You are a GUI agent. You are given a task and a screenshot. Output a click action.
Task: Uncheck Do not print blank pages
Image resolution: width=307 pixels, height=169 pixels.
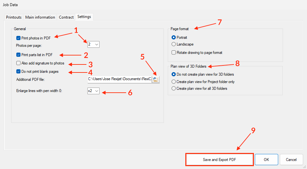coord(19,72)
